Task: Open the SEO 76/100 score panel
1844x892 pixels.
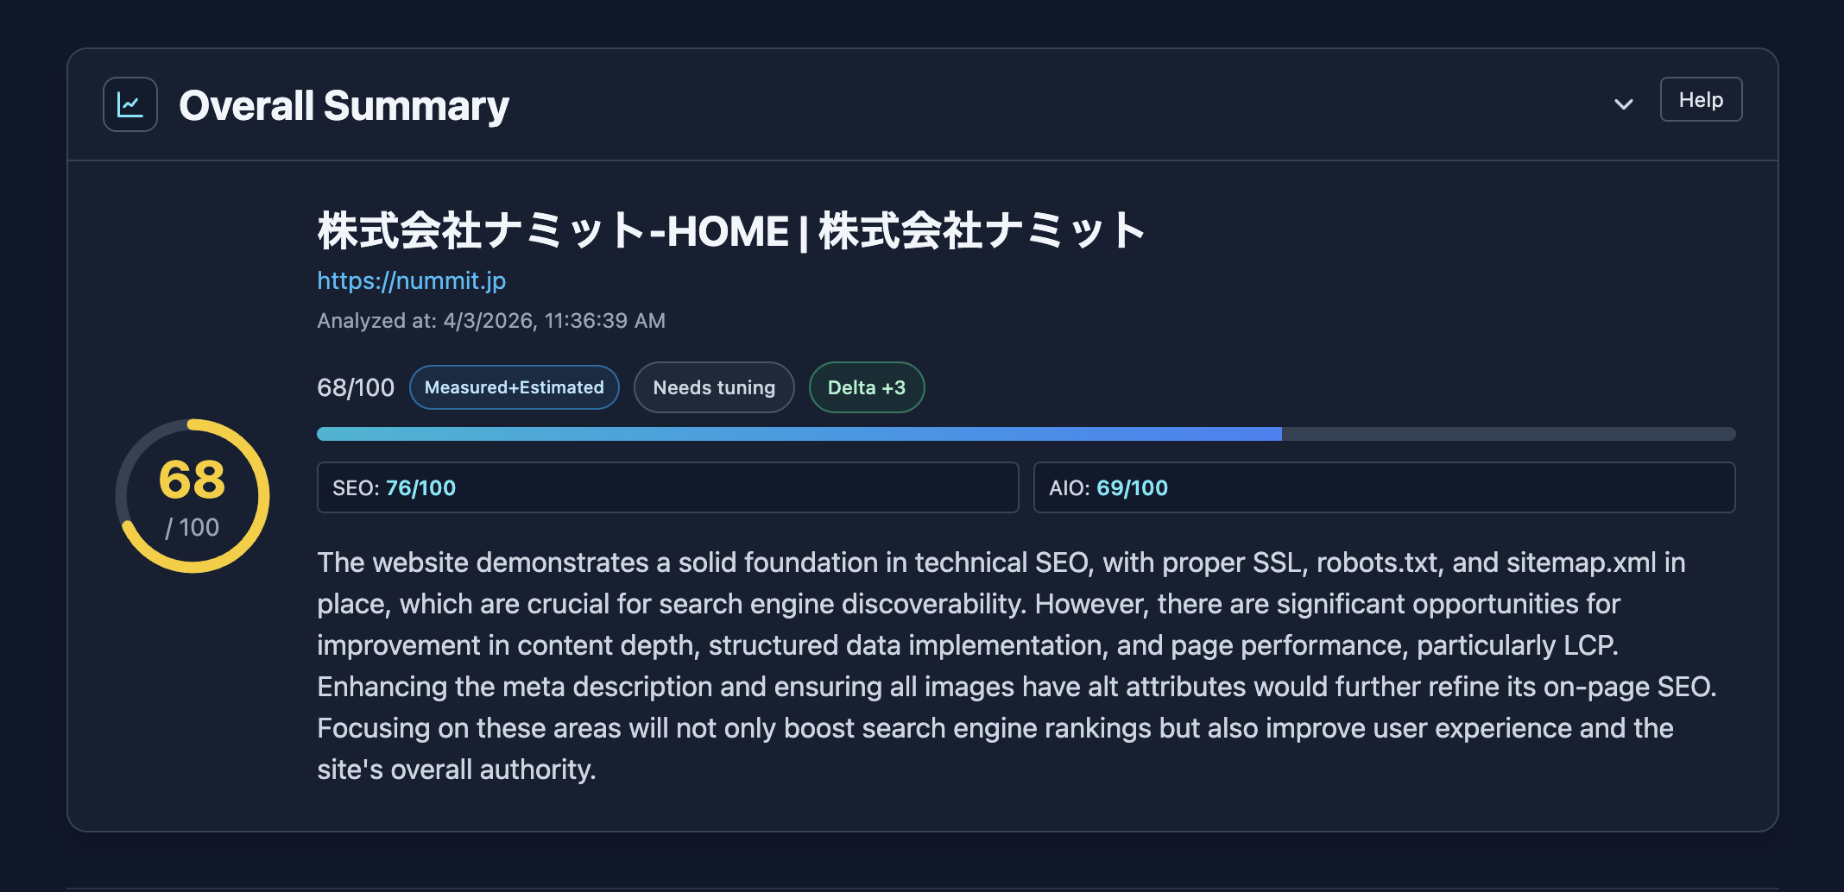Action: [667, 487]
